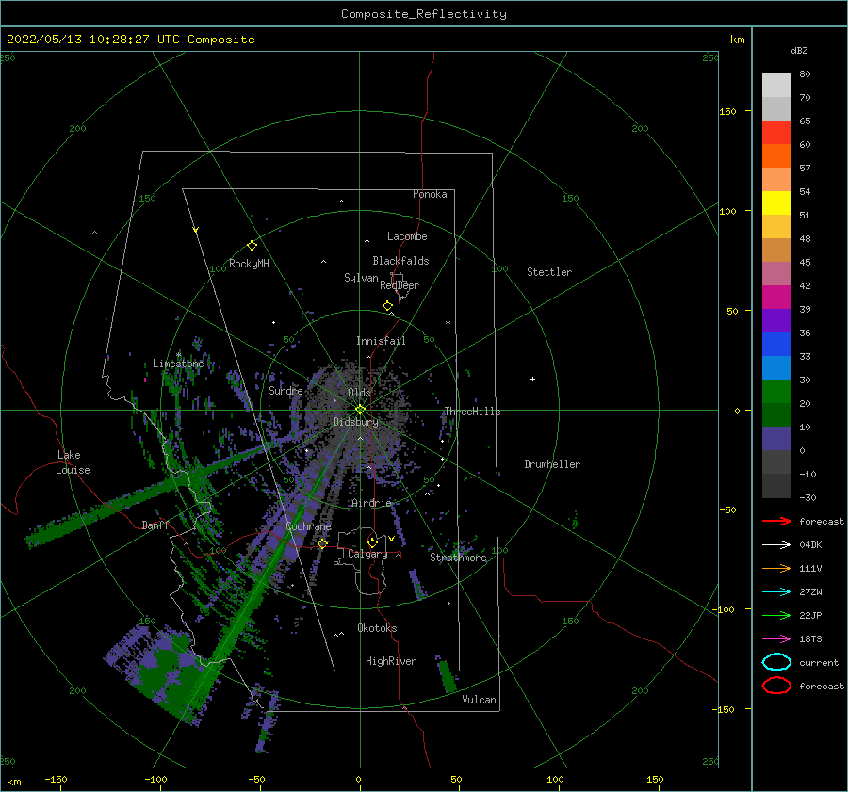Viewport: 848px width, 792px height.
Task: Click the blue 36-33 dBZ color swatch
Action: pos(776,345)
